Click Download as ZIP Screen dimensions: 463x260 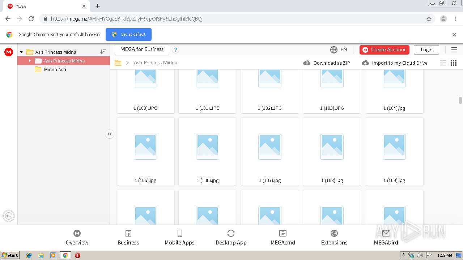[x=327, y=63]
